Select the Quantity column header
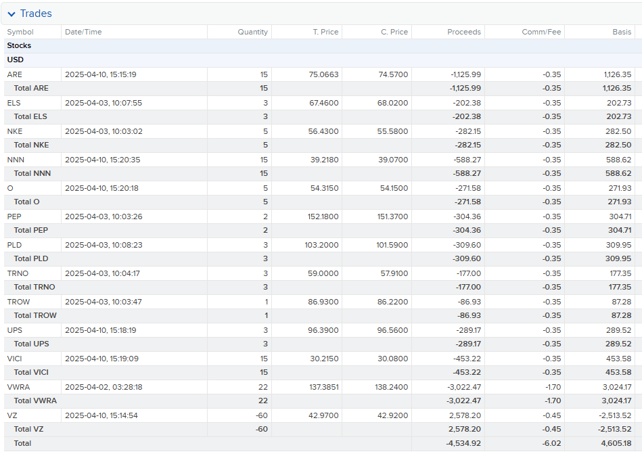Screen dimensions: 642x456 252,32
